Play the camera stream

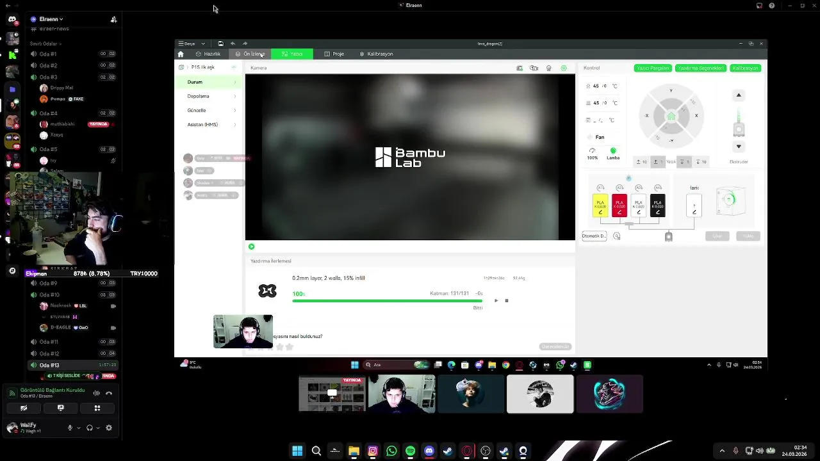(x=251, y=247)
